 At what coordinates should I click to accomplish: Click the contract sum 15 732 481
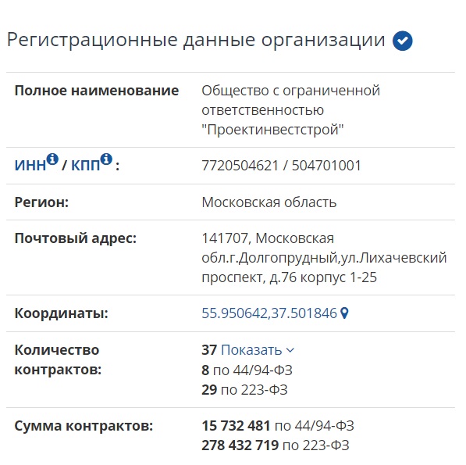236,426
